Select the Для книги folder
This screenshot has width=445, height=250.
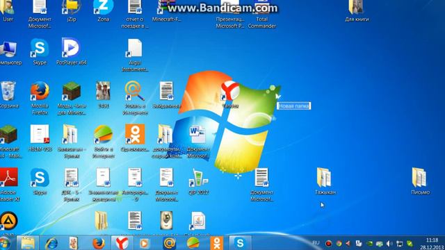coord(357,11)
